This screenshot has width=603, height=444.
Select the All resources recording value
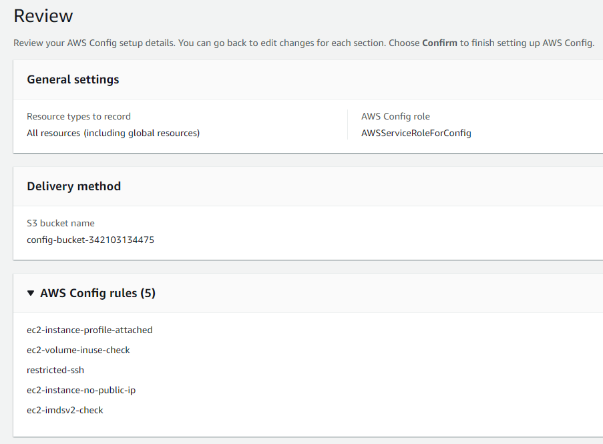[113, 133]
